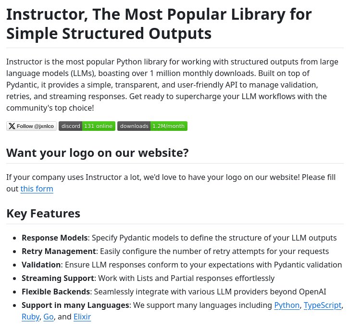This screenshot has width=349, height=331.
Task: Click the downloads 1.2M/month badge
Action: 152,126
